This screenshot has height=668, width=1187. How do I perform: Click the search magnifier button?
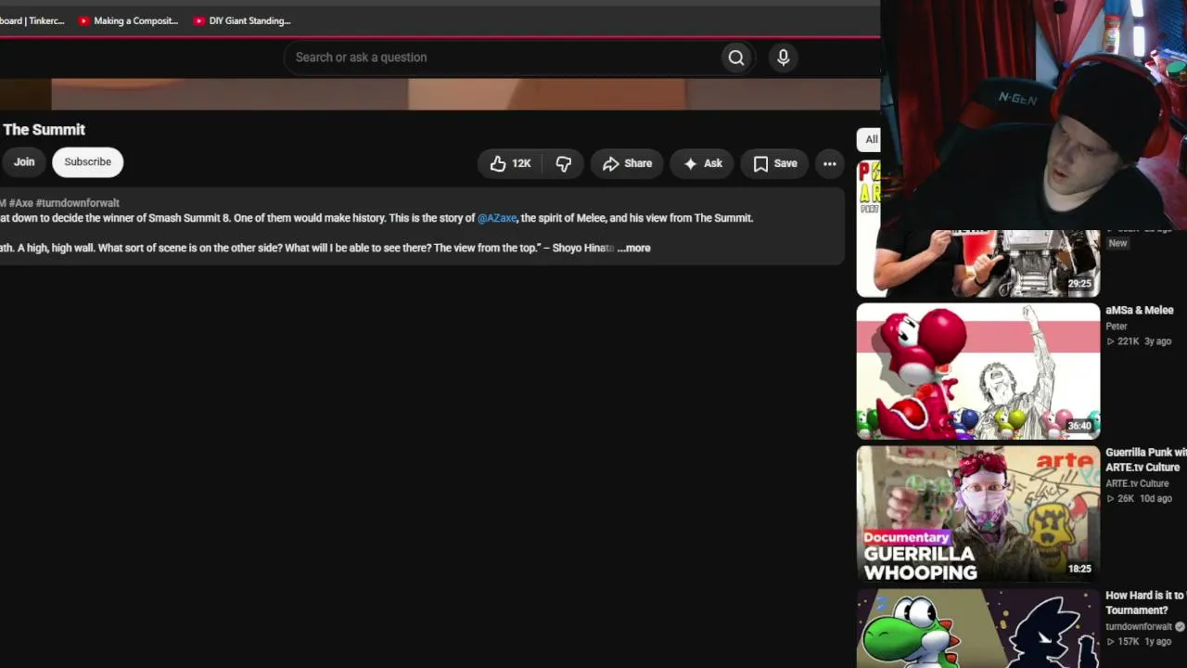pyautogui.click(x=735, y=58)
